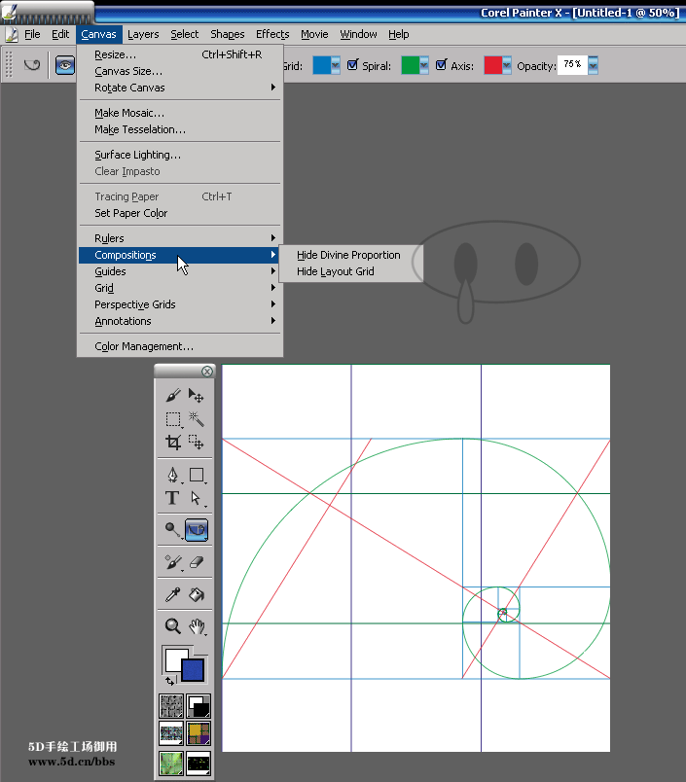686x782 pixels.
Task: Choose Color Management... menu entry
Action: (181, 346)
